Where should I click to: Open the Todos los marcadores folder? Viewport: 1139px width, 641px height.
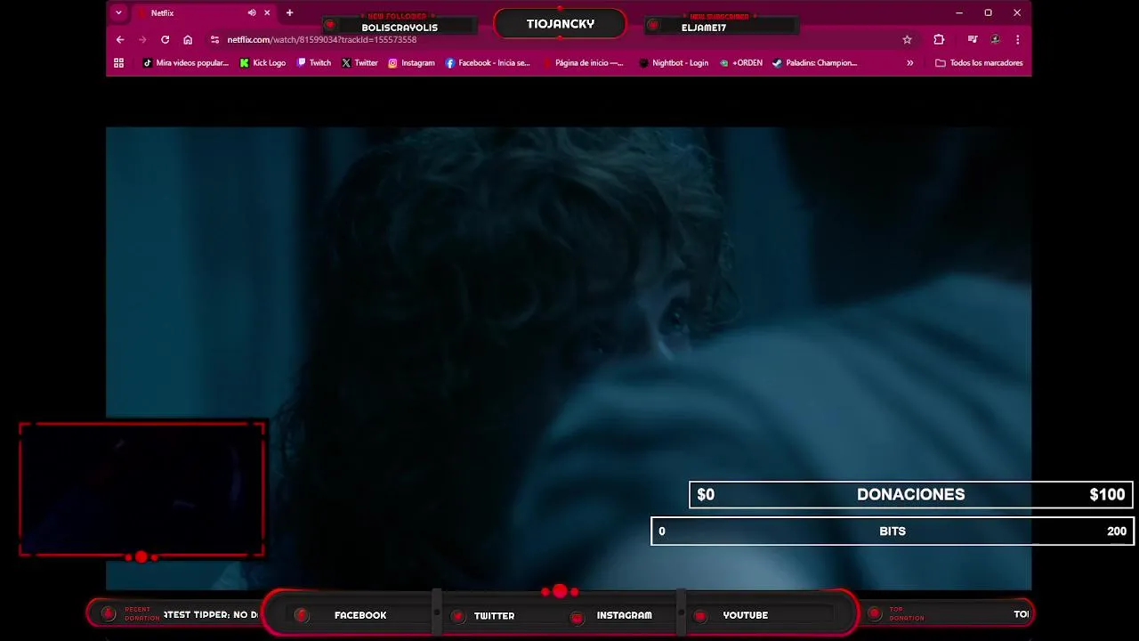pos(979,63)
